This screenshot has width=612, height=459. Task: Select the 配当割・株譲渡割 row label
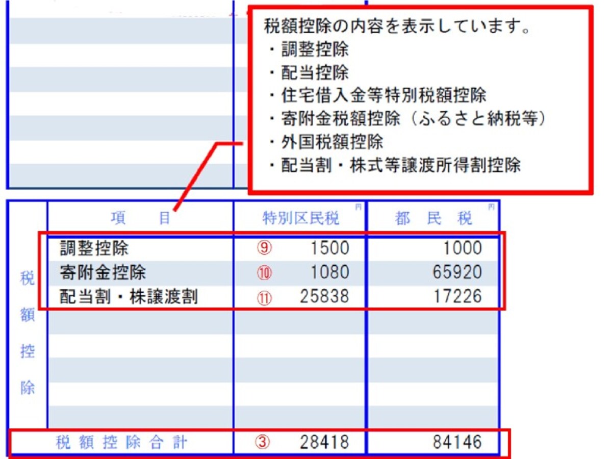pyautogui.click(x=129, y=297)
